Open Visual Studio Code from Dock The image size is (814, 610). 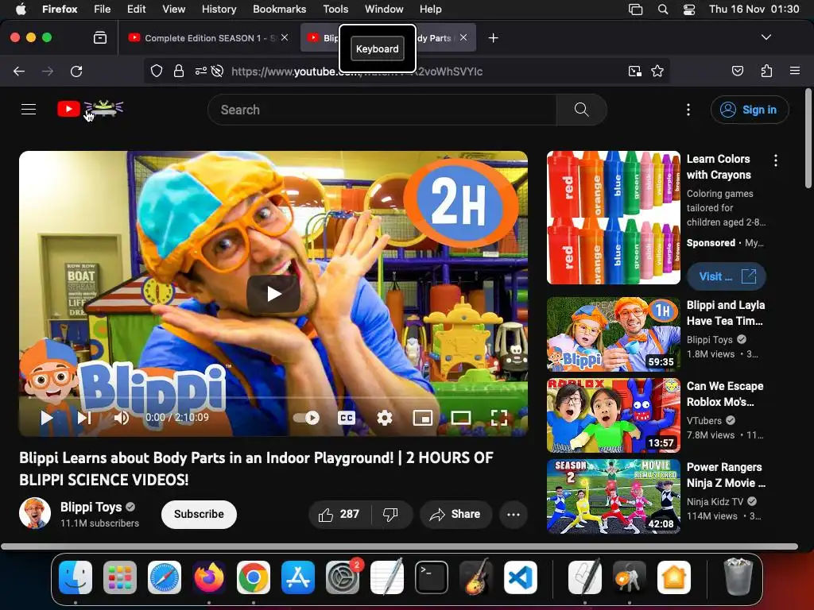click(520, 577)
